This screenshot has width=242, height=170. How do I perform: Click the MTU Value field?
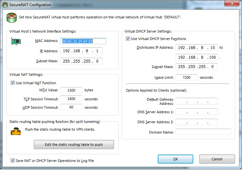coord(71,90)
